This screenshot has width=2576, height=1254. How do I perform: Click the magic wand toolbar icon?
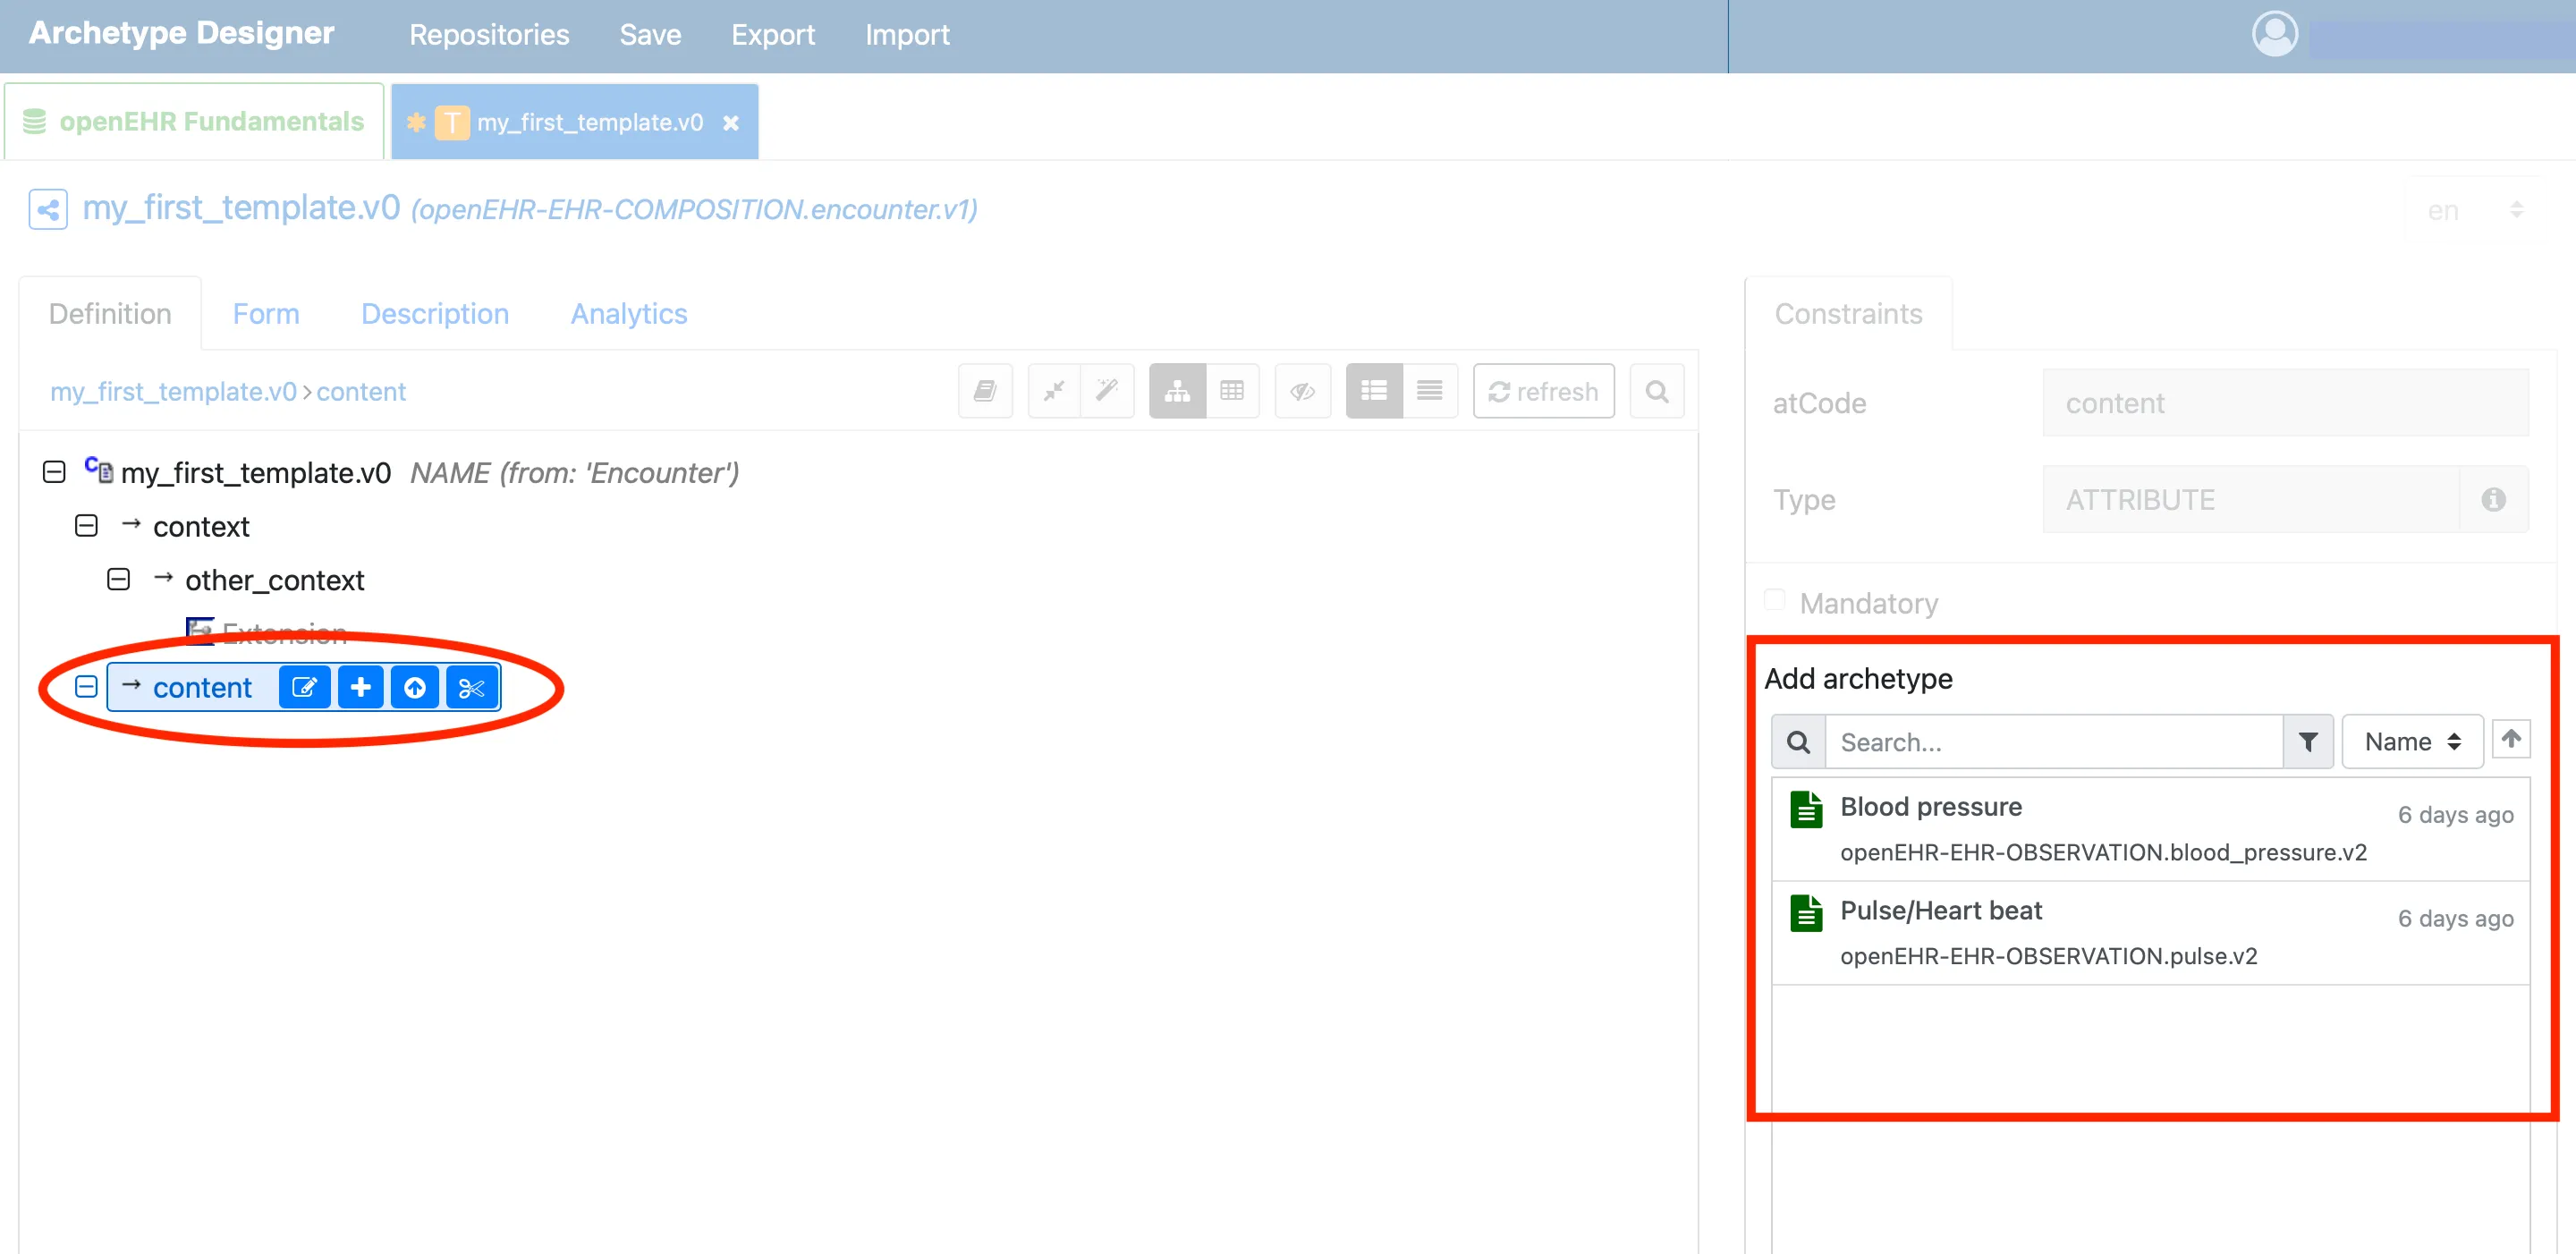(1107, 391)
